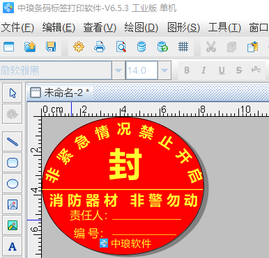269x258 pixels.
Task: Click the new document icon
Action: pyautogui.click(x=8, y=47)
